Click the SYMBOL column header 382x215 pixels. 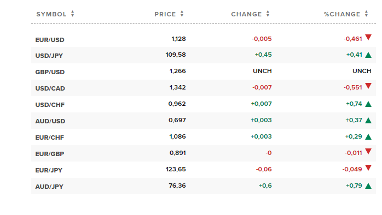click(x=51, y=14)
